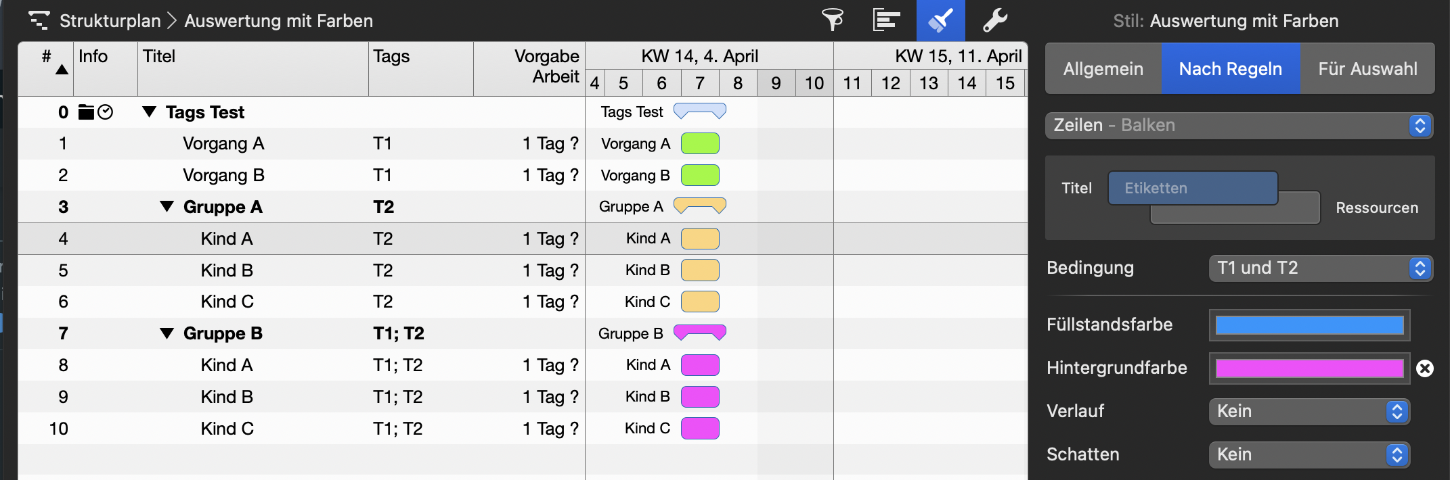
Task: Toggle the style paintbrush inspector icon
Action: click(x=940, y=20)
